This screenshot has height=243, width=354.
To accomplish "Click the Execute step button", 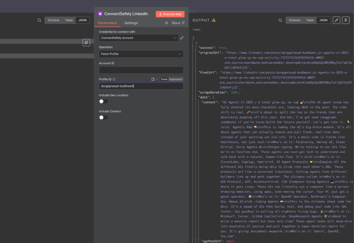I will pos(170,14).
